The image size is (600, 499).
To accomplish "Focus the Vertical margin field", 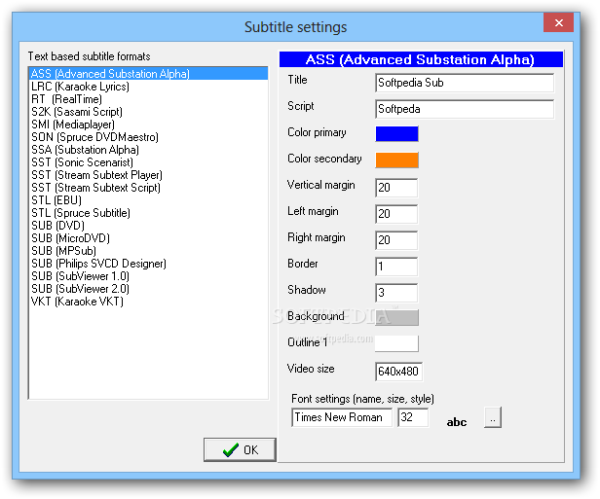I will (x=396, y=188).
